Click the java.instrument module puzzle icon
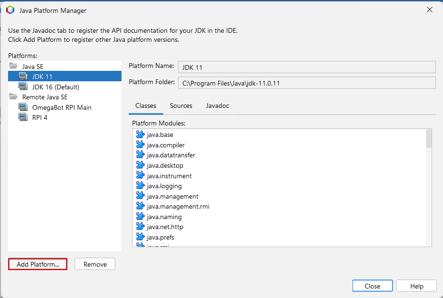443x298 pixels. 141,175
